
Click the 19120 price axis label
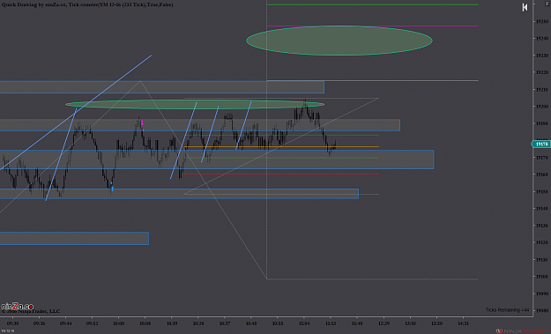542,242
